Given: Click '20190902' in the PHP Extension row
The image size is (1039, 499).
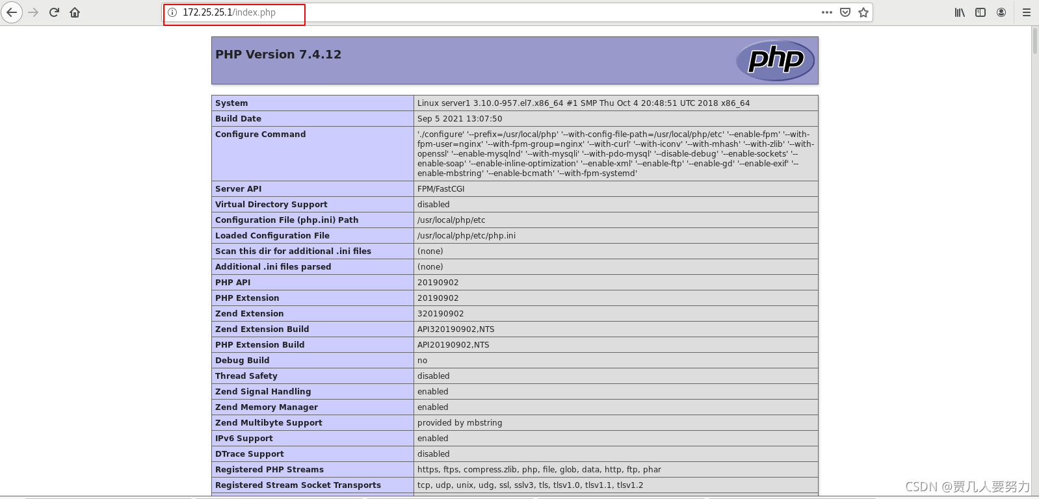Looking at the screenshot, I should [x=438, y=298].
